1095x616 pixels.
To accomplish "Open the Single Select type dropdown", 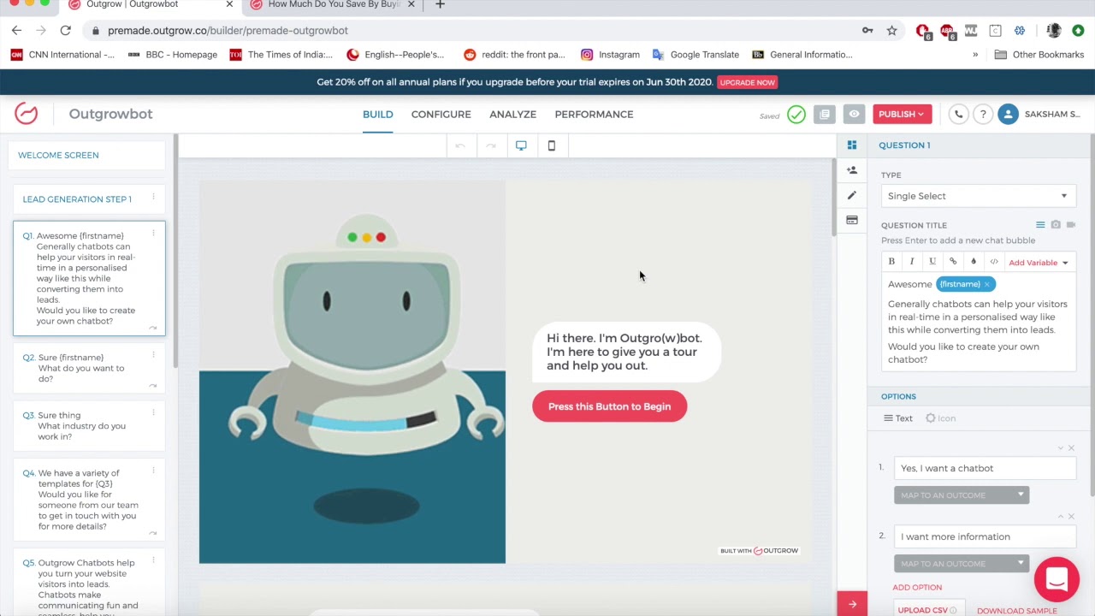I will 978,196.
